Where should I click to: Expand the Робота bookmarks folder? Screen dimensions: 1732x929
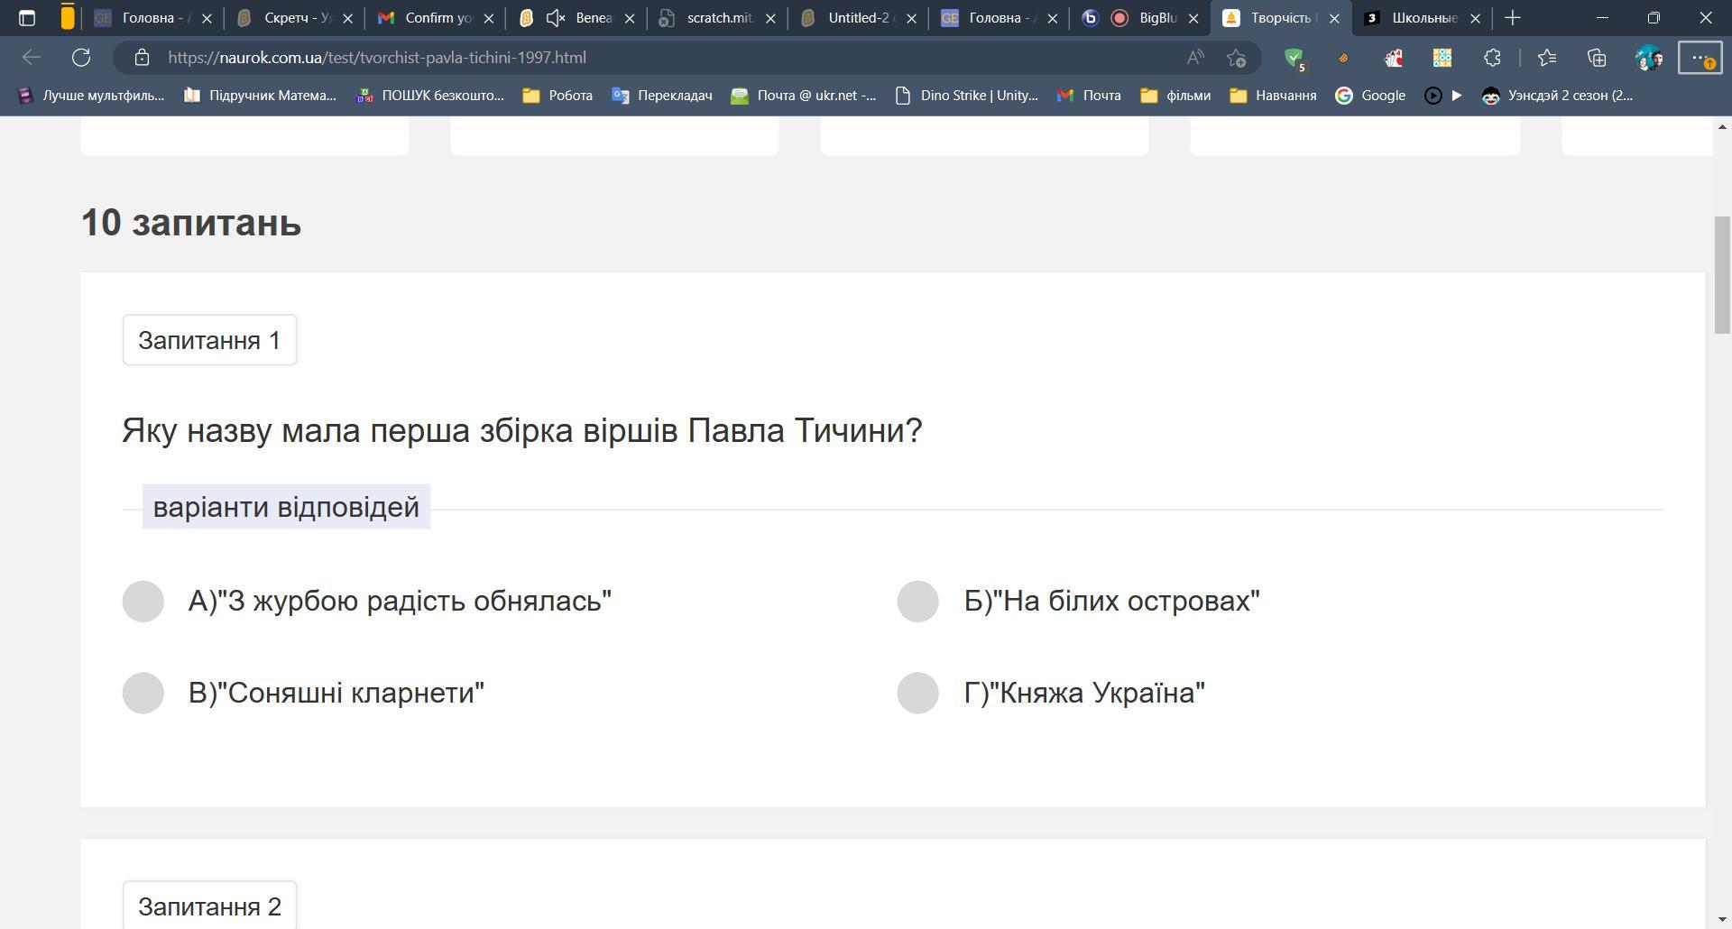[x=557, y=96]
